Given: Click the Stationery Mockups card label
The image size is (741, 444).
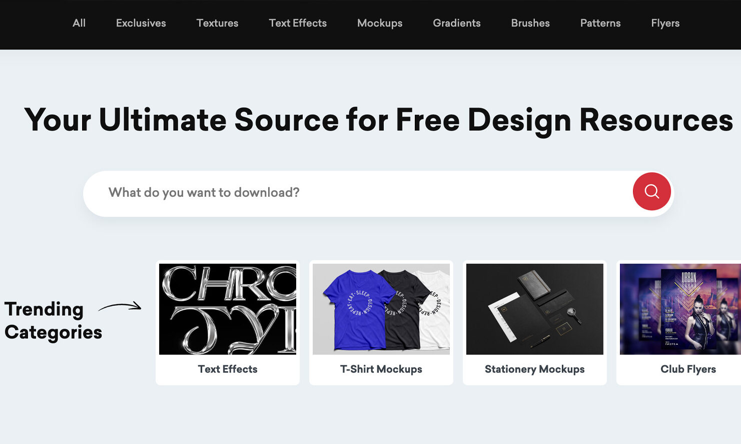Looking at the screenshot, I should (x=535, y=369).
